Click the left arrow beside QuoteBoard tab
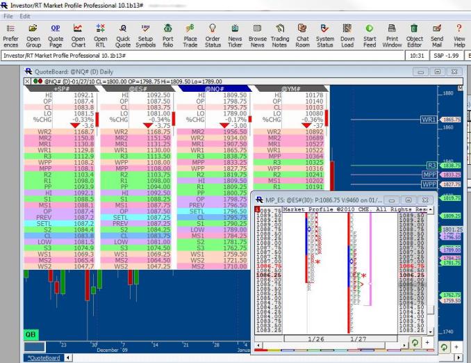 coord(68,358)
